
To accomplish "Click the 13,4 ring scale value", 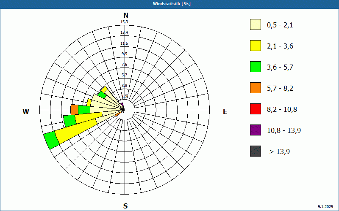I will point(124,32).
